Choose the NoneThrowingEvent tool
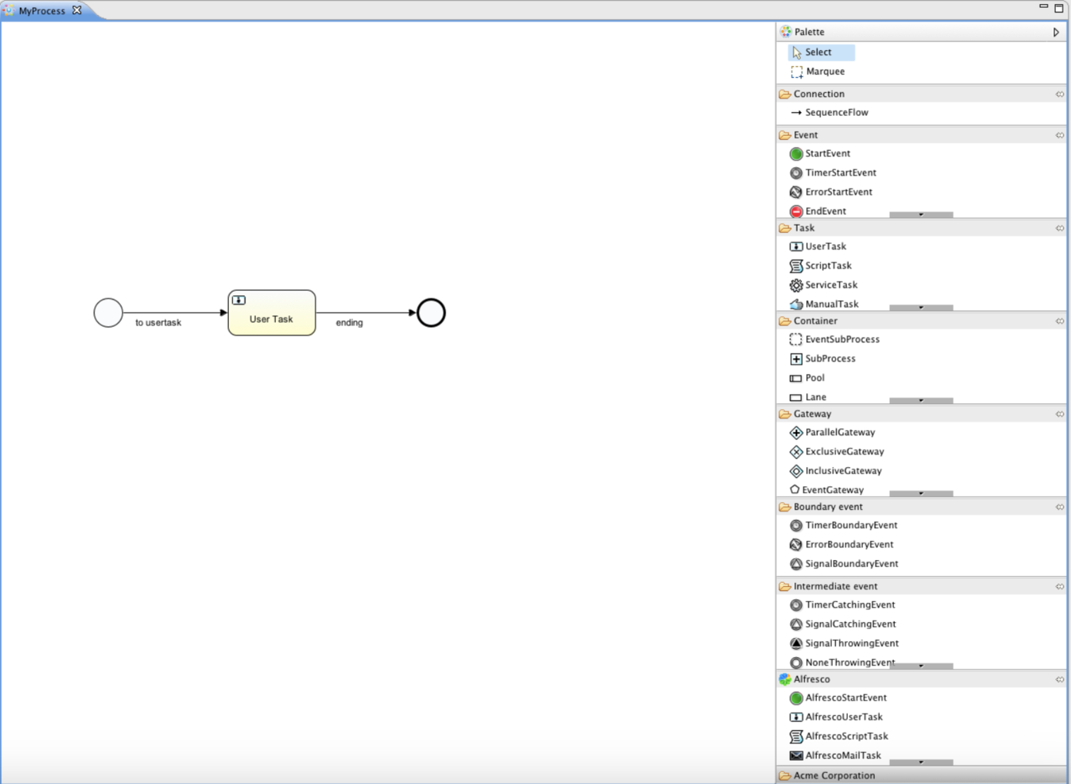 [x=842, y=662]
